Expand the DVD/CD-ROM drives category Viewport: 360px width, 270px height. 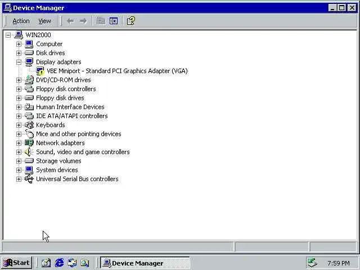19,80
